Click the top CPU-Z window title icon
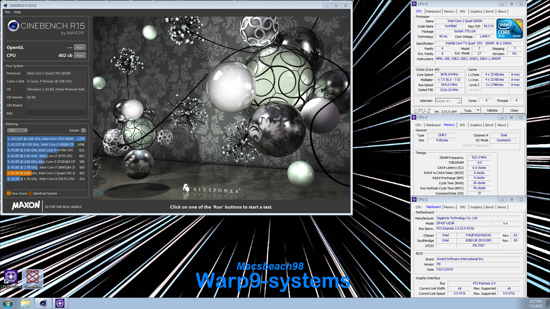 (414, 4)
